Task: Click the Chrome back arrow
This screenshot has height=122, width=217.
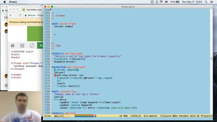Action: [11, 15]
